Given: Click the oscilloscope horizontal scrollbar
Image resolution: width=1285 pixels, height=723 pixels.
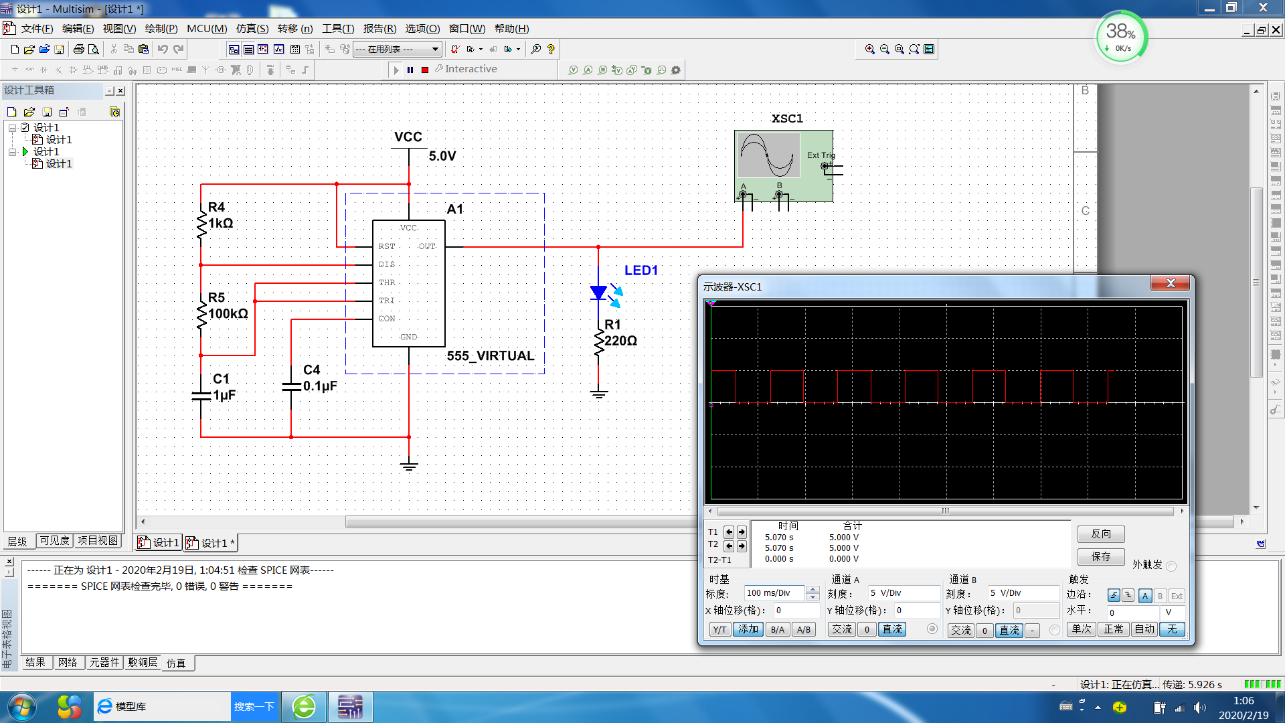Looking at the screenshot, I should [x=945, y=511].
